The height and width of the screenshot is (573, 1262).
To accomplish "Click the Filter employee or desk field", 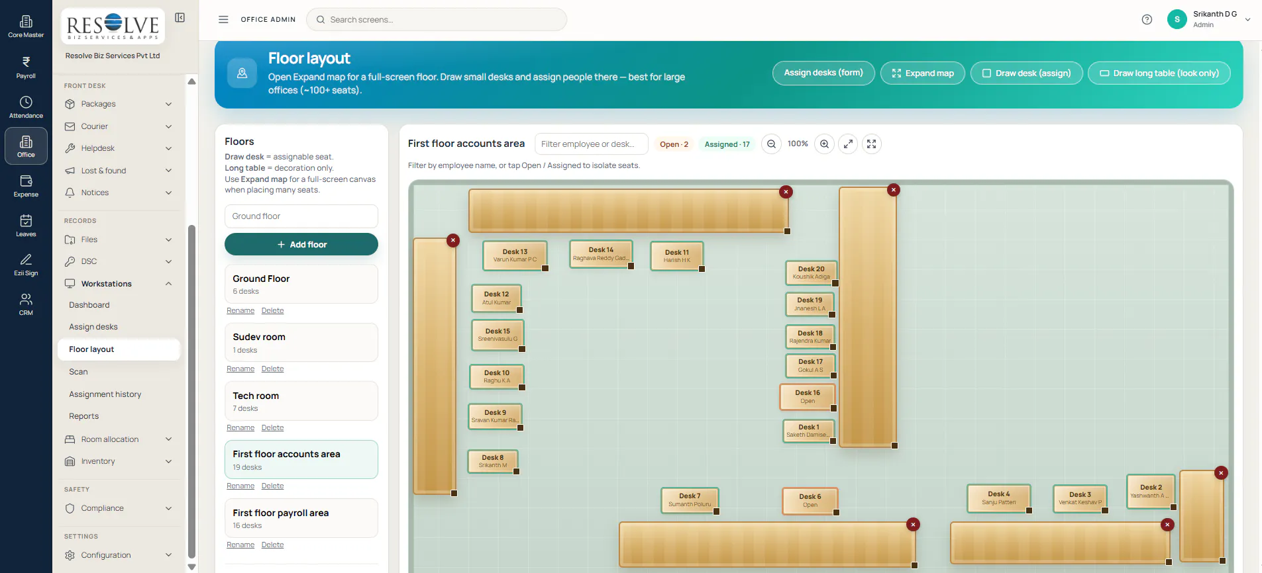I will coord(591,144).
